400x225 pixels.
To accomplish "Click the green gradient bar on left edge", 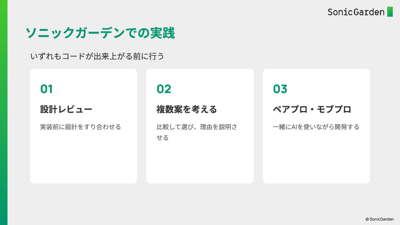I will (4, 112).
